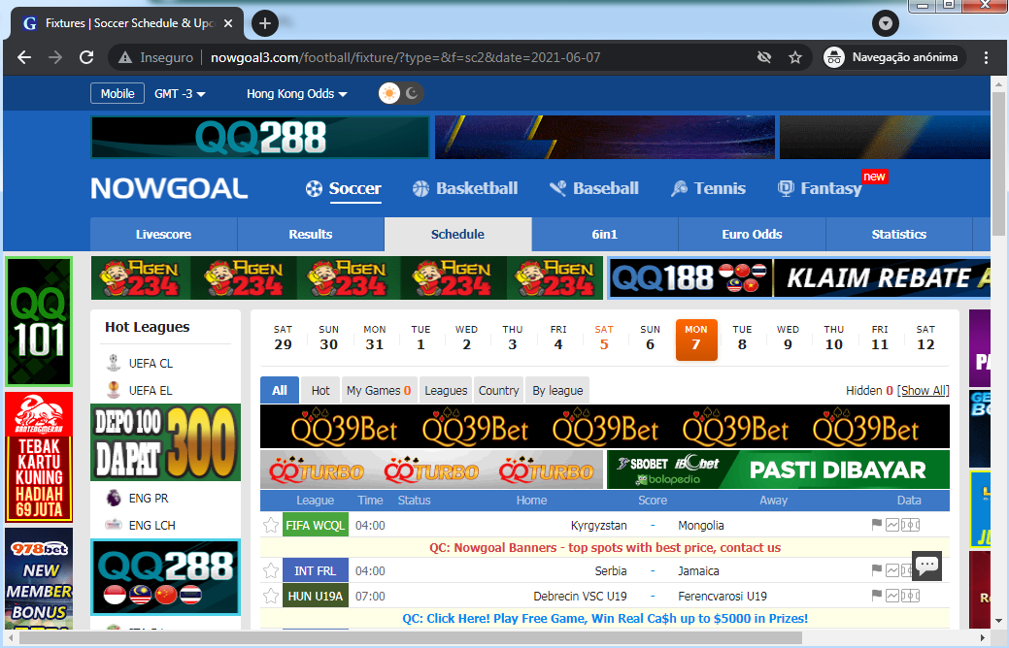Click the Soccer ball icon in navigation
Screen dimensions: 1009x648
click(x=315, y=188)
